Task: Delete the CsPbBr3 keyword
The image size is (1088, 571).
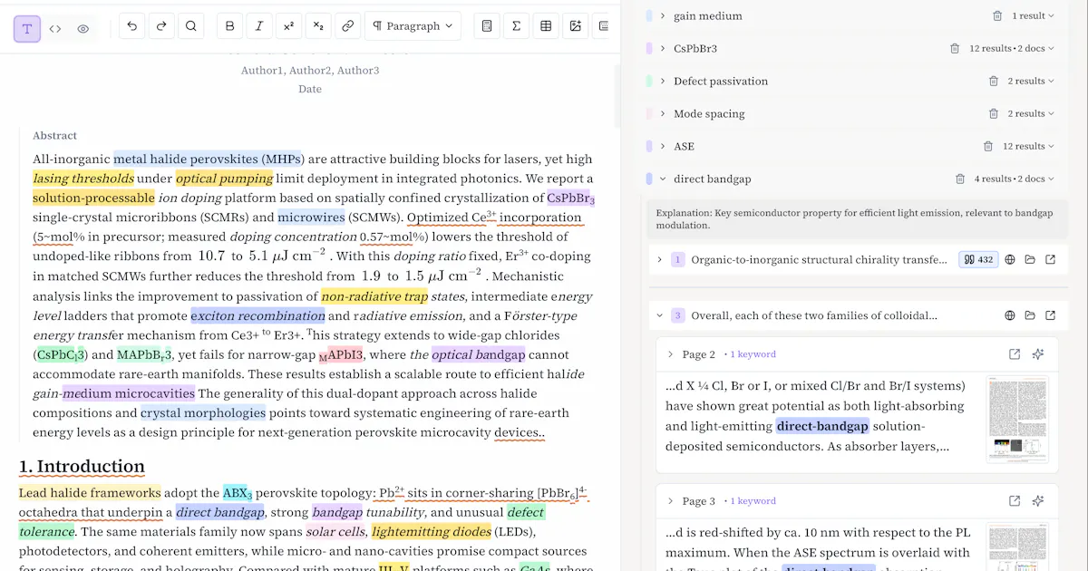Action: coord(955,48)
